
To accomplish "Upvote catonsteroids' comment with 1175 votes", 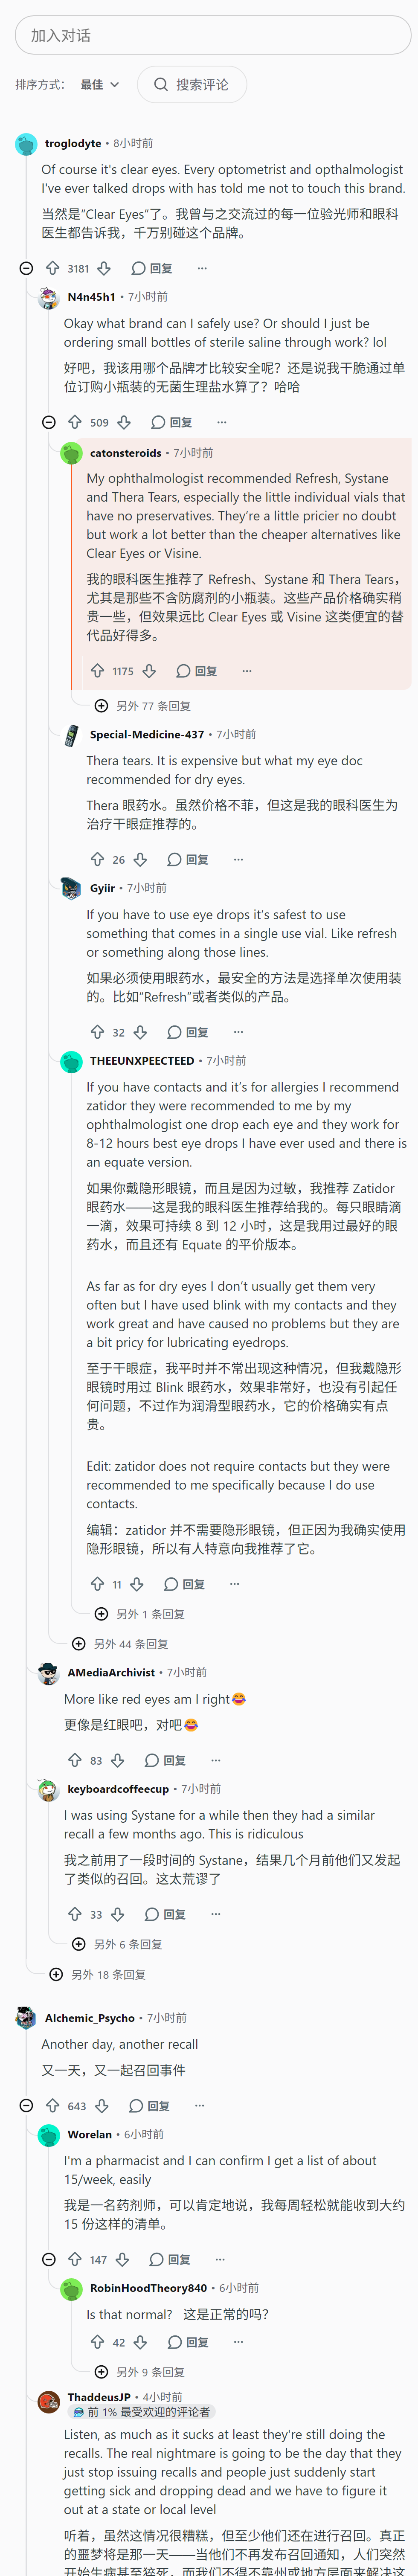I will (97, 671).
